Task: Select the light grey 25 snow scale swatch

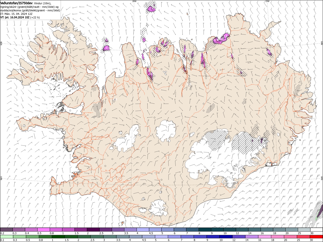Action: [x=304, y=230]
